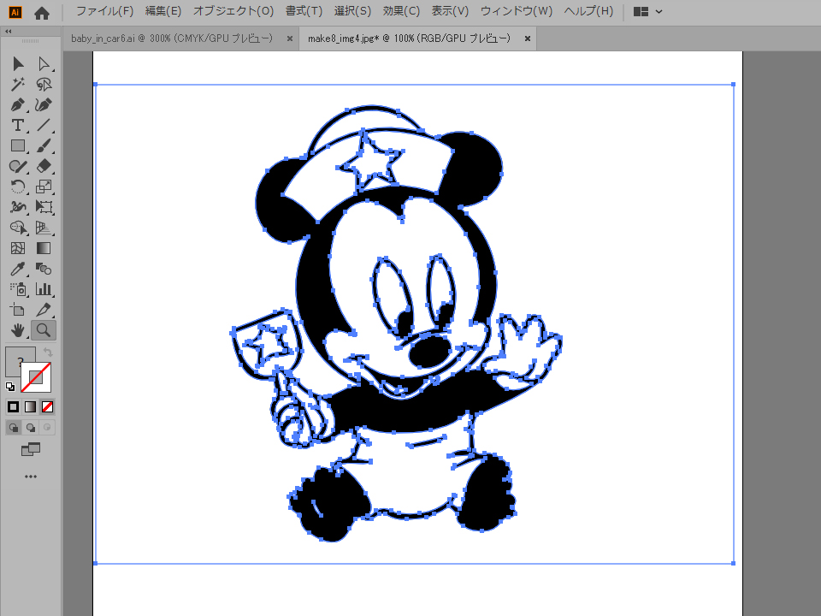The width and height of the screenshot is (821, 616).
Task: Select the Eraser tool
Action: (44, 166)
